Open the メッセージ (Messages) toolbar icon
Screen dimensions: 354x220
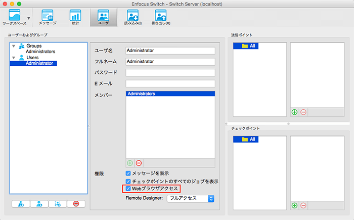coord(48,17)
